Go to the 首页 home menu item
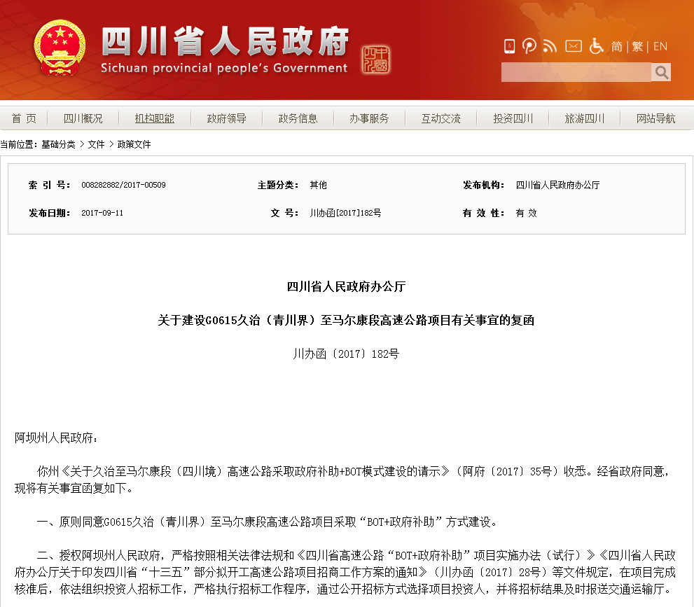Screen dimensions: 694x607 [24, 118]
